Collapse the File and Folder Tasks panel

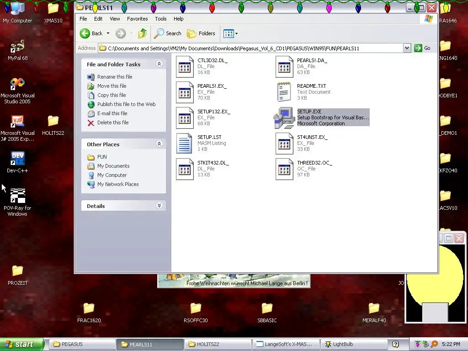(159, 64)
